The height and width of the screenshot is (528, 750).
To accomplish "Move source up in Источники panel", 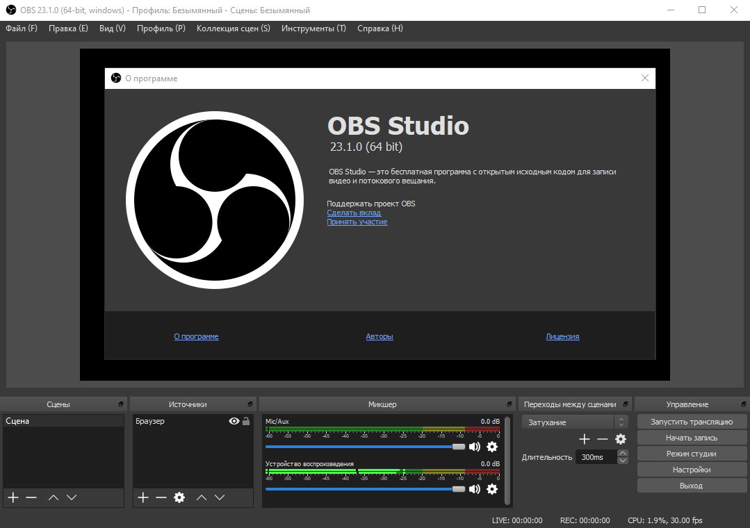I will 202,498.
